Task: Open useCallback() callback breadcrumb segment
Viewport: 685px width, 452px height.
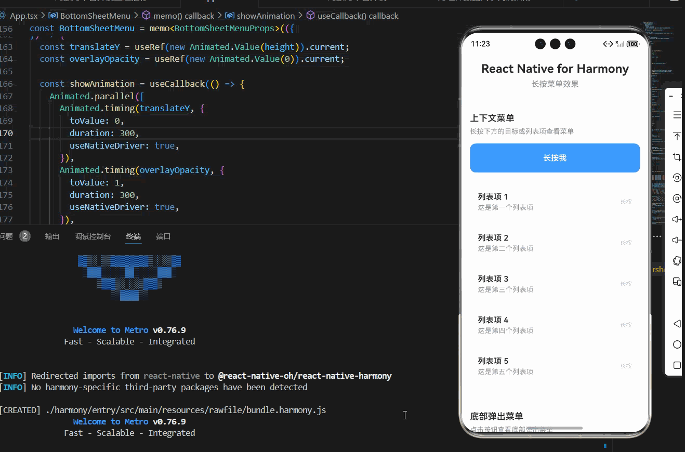Action: pyautogui.click(x=358, y=16)
